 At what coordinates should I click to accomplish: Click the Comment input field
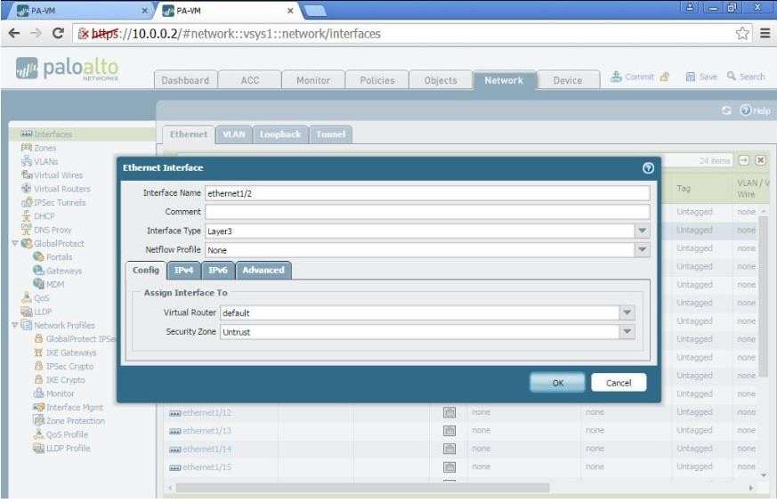427,211
